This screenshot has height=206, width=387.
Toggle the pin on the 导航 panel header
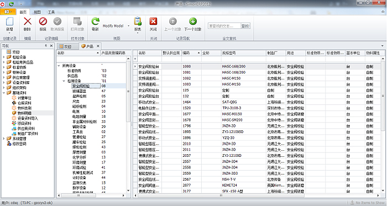[x=46, y=46]
